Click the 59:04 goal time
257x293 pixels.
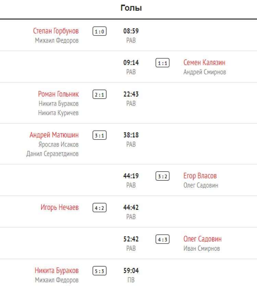tap(131, 271)
